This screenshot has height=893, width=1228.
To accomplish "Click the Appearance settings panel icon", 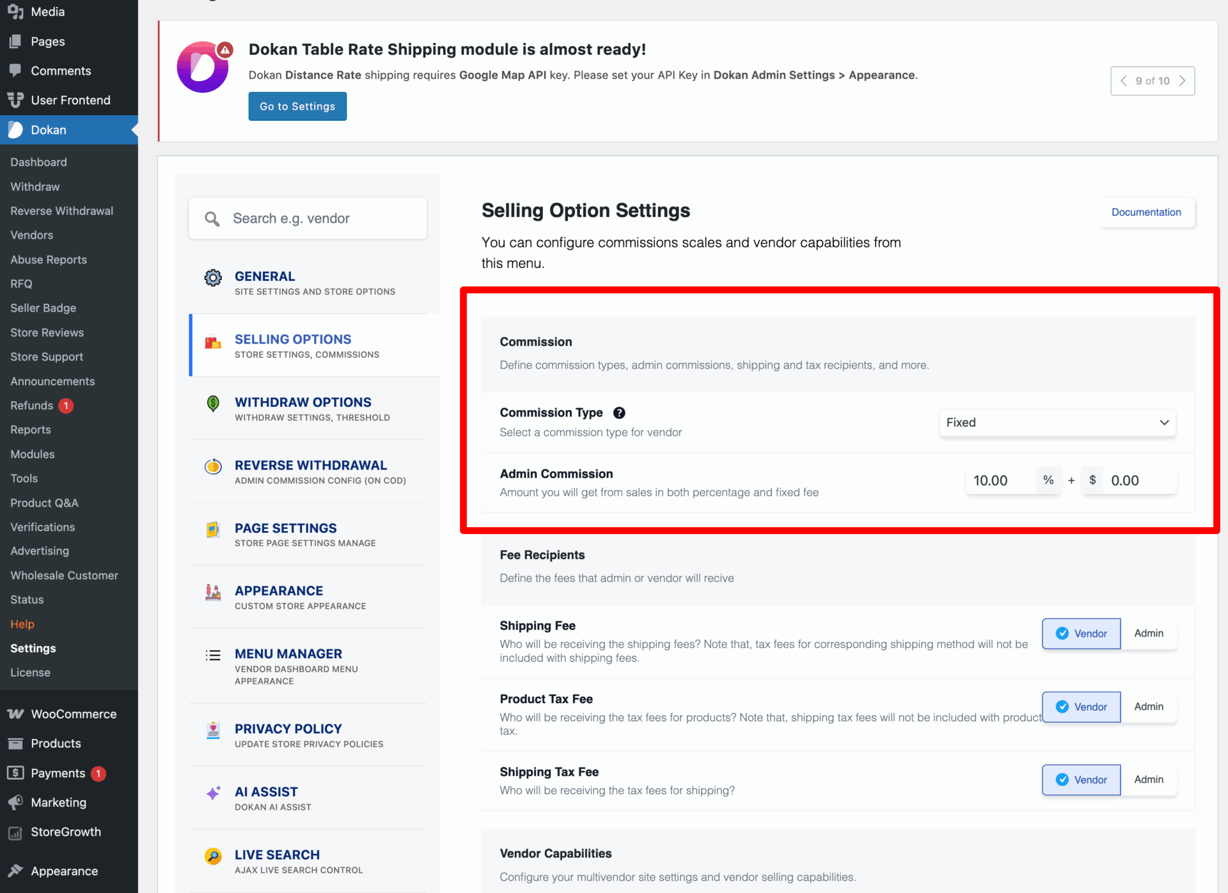I will click(213, 592).
